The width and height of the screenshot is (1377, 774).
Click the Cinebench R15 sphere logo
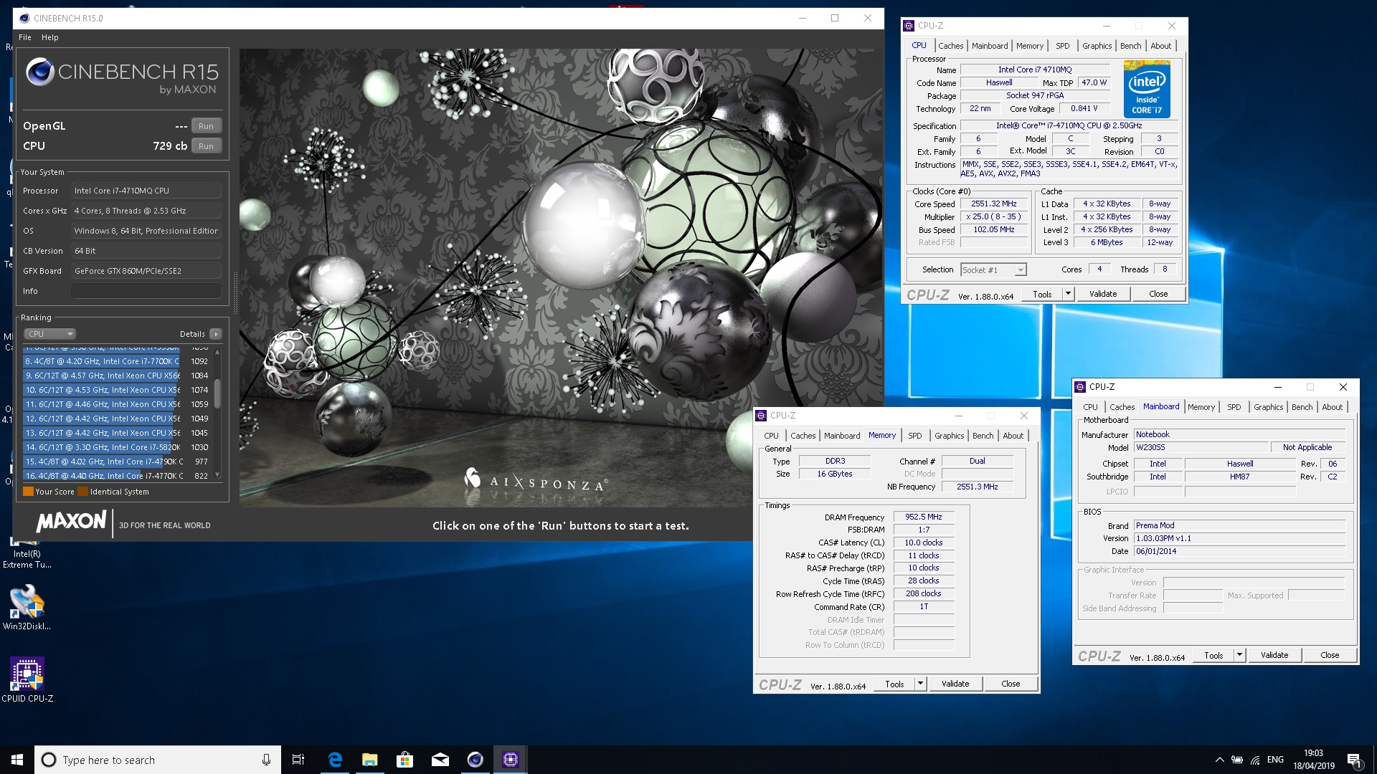(39, 72)
